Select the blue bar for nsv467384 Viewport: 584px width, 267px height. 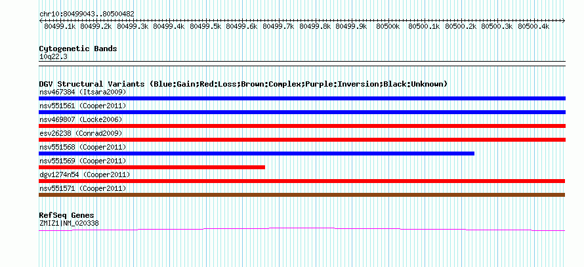(302, 98)
